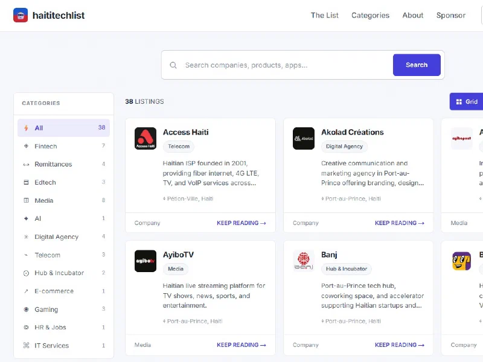Viewport: 483px width, 362px height.
Task: Select the All category filter
Action: (64, 128)
